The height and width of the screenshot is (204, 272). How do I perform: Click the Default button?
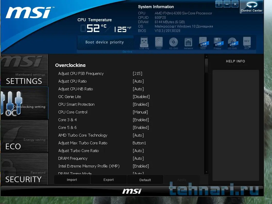coord(145,180)
